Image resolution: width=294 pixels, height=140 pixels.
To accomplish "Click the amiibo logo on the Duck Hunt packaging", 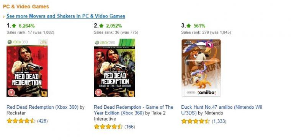I will point(207,93).
